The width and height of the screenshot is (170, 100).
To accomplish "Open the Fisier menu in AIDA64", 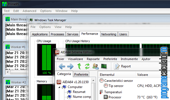I will click(x=61, y=59).
